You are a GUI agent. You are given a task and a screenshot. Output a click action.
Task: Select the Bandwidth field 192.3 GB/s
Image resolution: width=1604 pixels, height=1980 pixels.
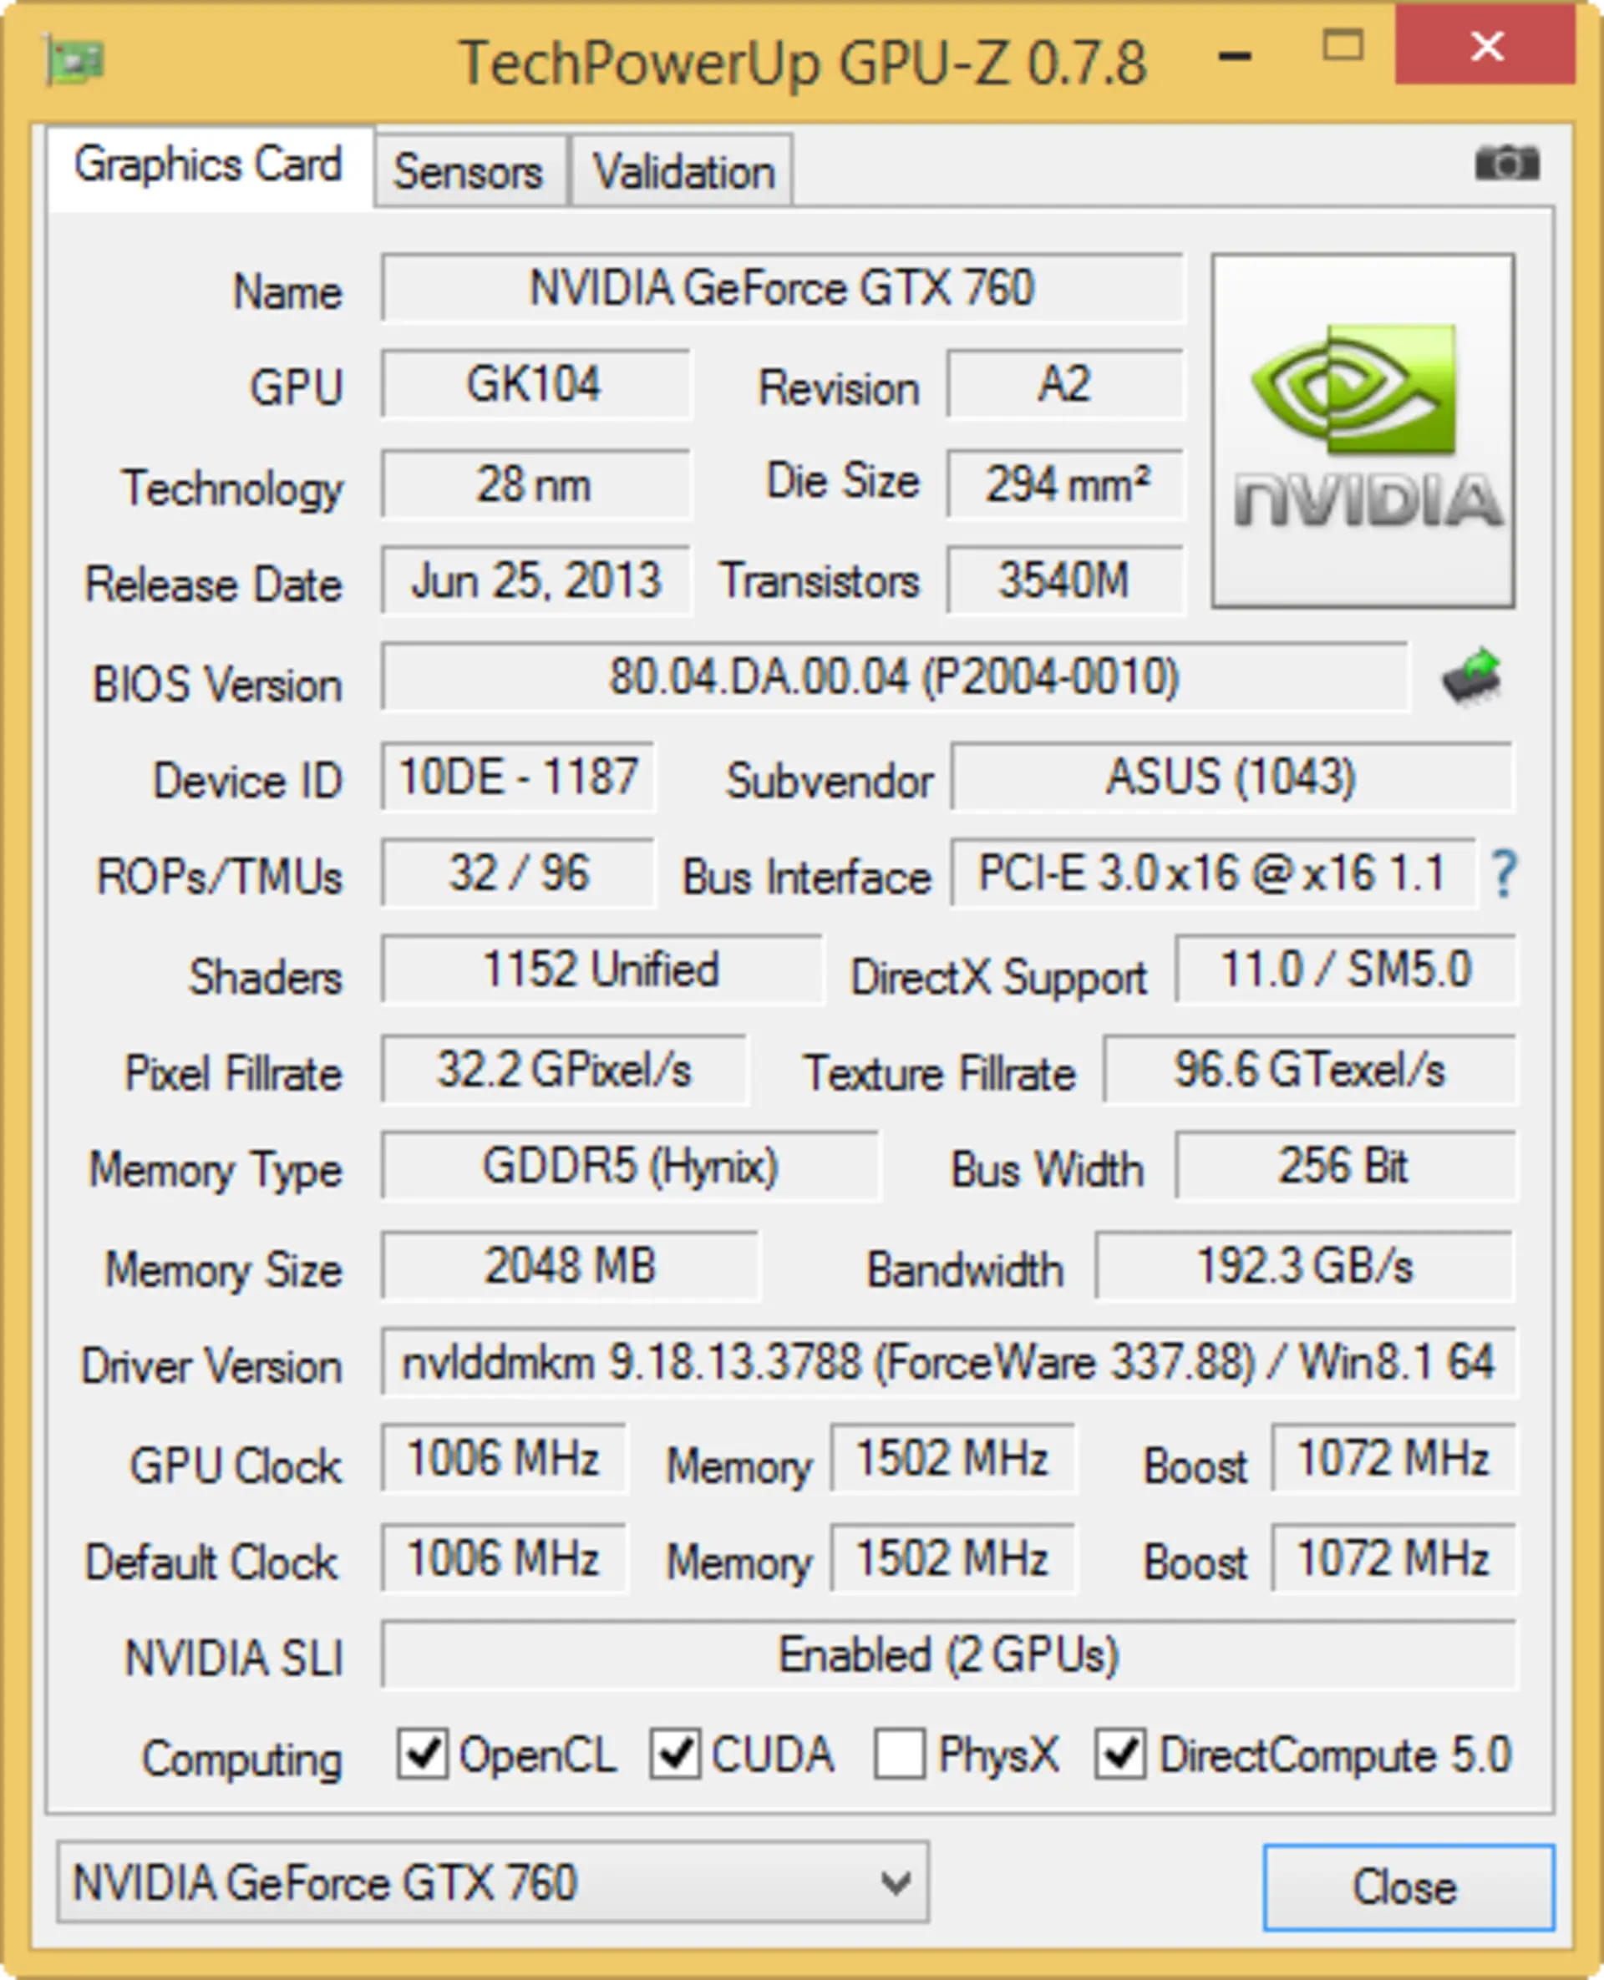[1305, 1266]
